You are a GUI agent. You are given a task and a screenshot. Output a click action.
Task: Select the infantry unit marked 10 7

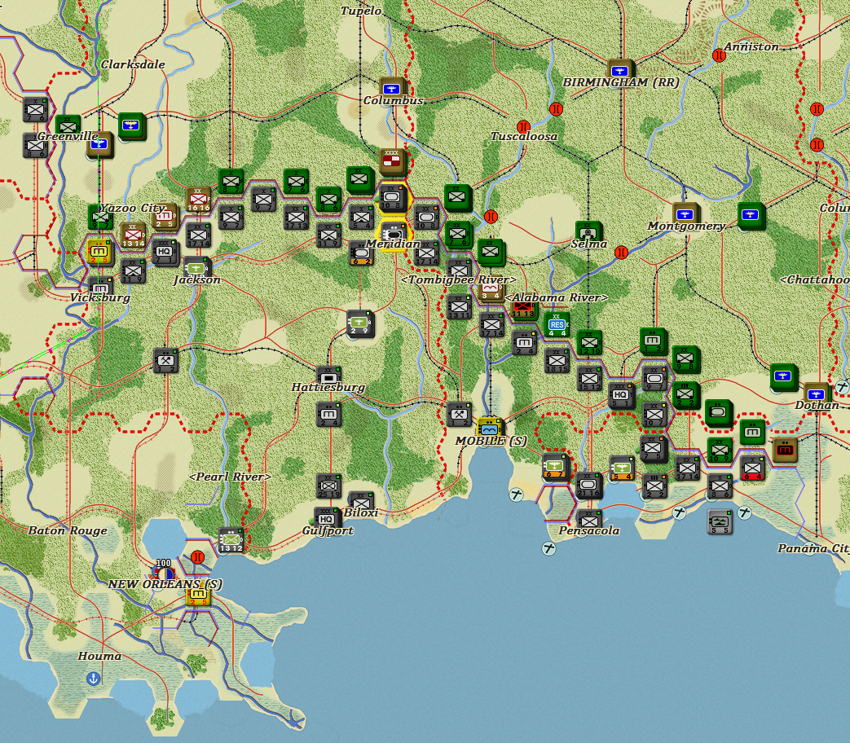pyautogui.click(x=654, y=415)
